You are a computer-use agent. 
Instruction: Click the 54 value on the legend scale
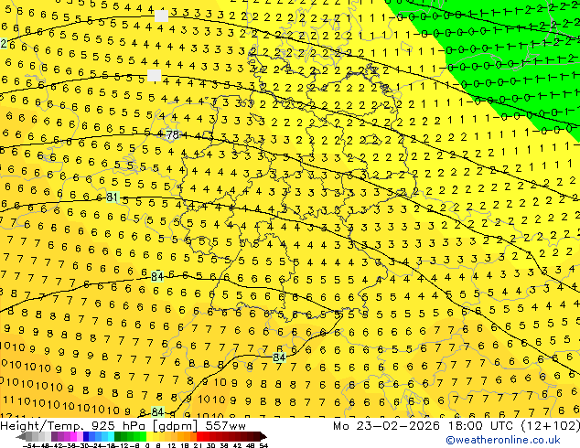tap(263, 445)
